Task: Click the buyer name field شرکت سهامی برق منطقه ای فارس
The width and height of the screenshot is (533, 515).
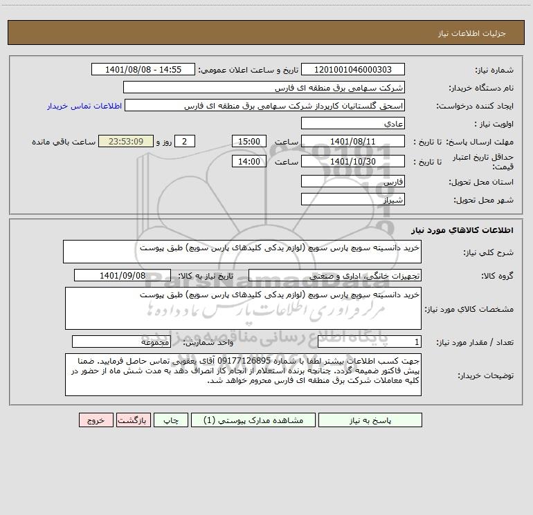Action: click(264, 88)
